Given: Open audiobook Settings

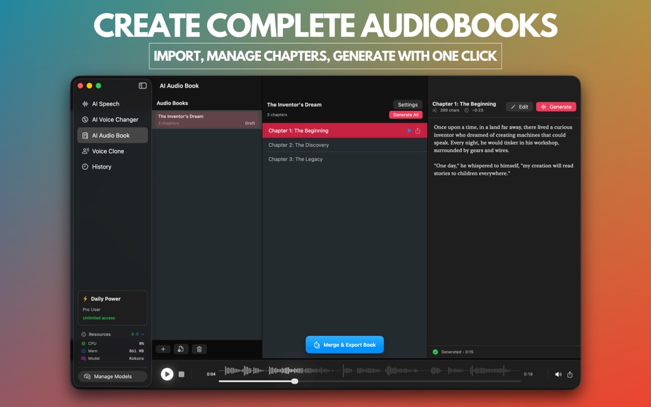Looking at the screenshot, I should pyautogui.click(x=407, y=105).
